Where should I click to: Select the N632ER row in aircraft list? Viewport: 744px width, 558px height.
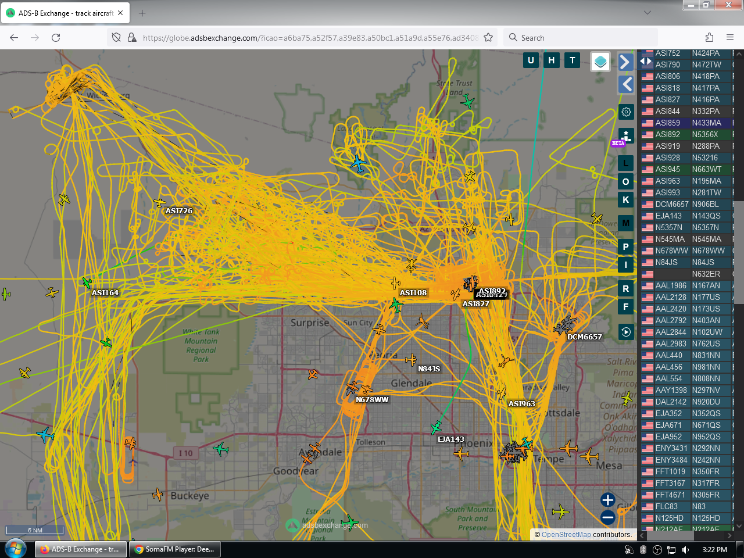686,274
